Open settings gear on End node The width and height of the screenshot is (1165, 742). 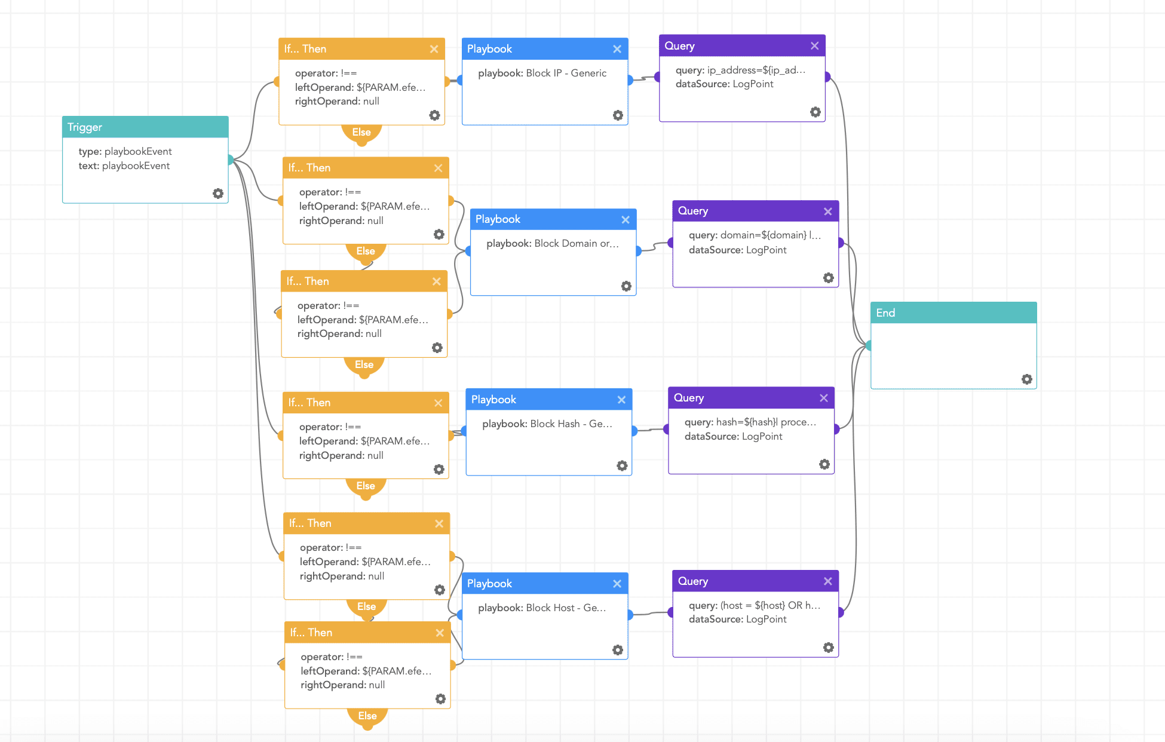(1026, 379)
